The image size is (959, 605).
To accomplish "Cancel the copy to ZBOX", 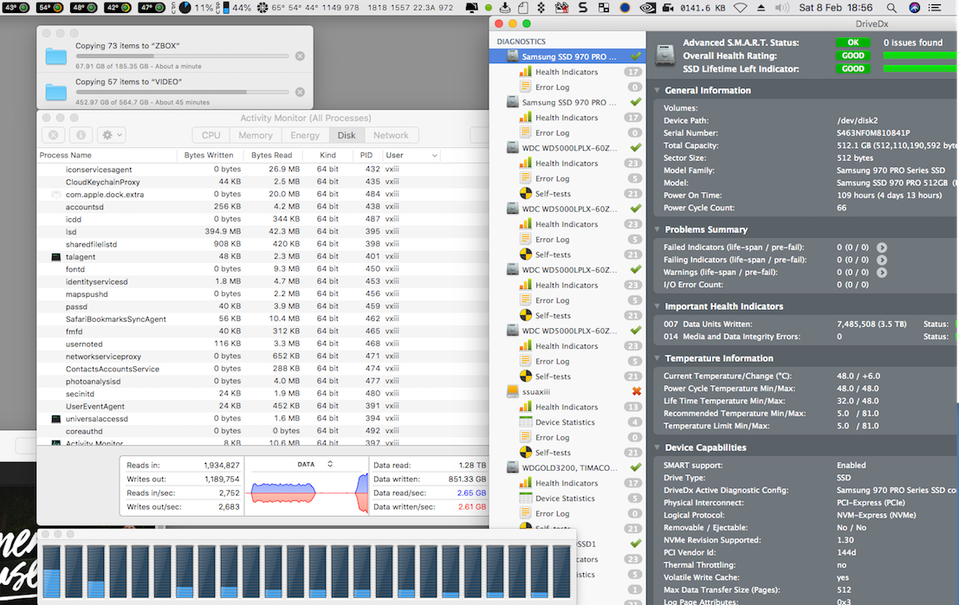I will [300, 55].
